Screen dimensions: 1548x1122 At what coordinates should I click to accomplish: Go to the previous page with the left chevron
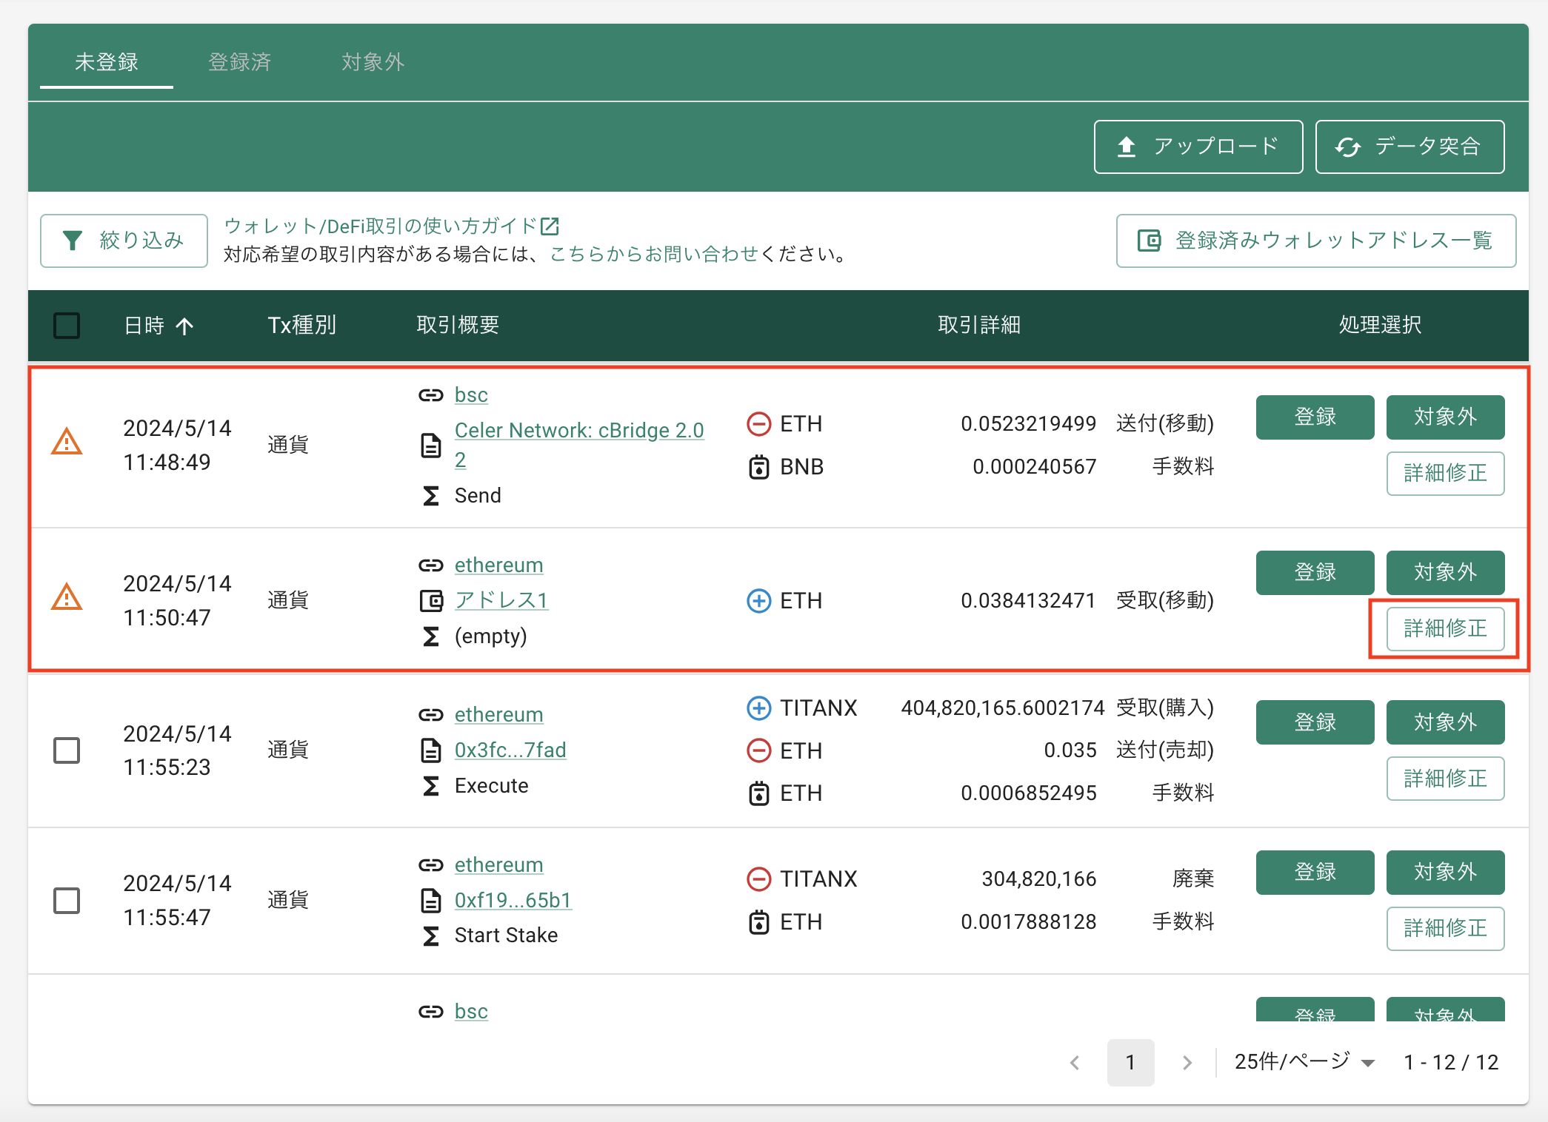1075,1063
